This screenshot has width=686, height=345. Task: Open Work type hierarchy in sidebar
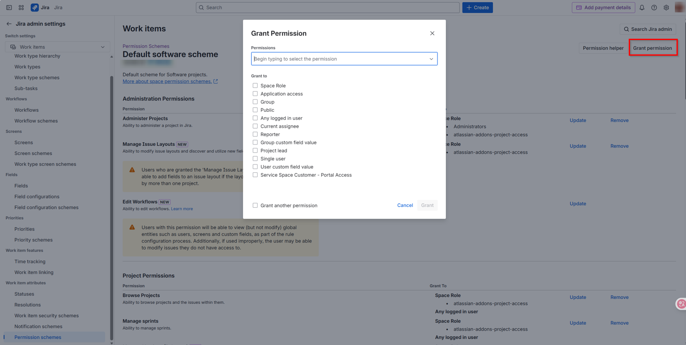[37, 56]
